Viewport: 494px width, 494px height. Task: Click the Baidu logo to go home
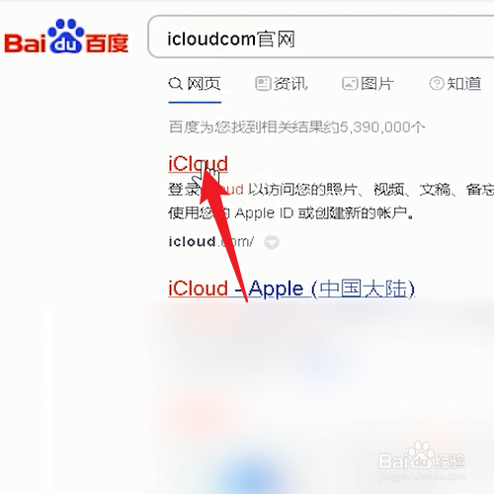coord(66,37)
